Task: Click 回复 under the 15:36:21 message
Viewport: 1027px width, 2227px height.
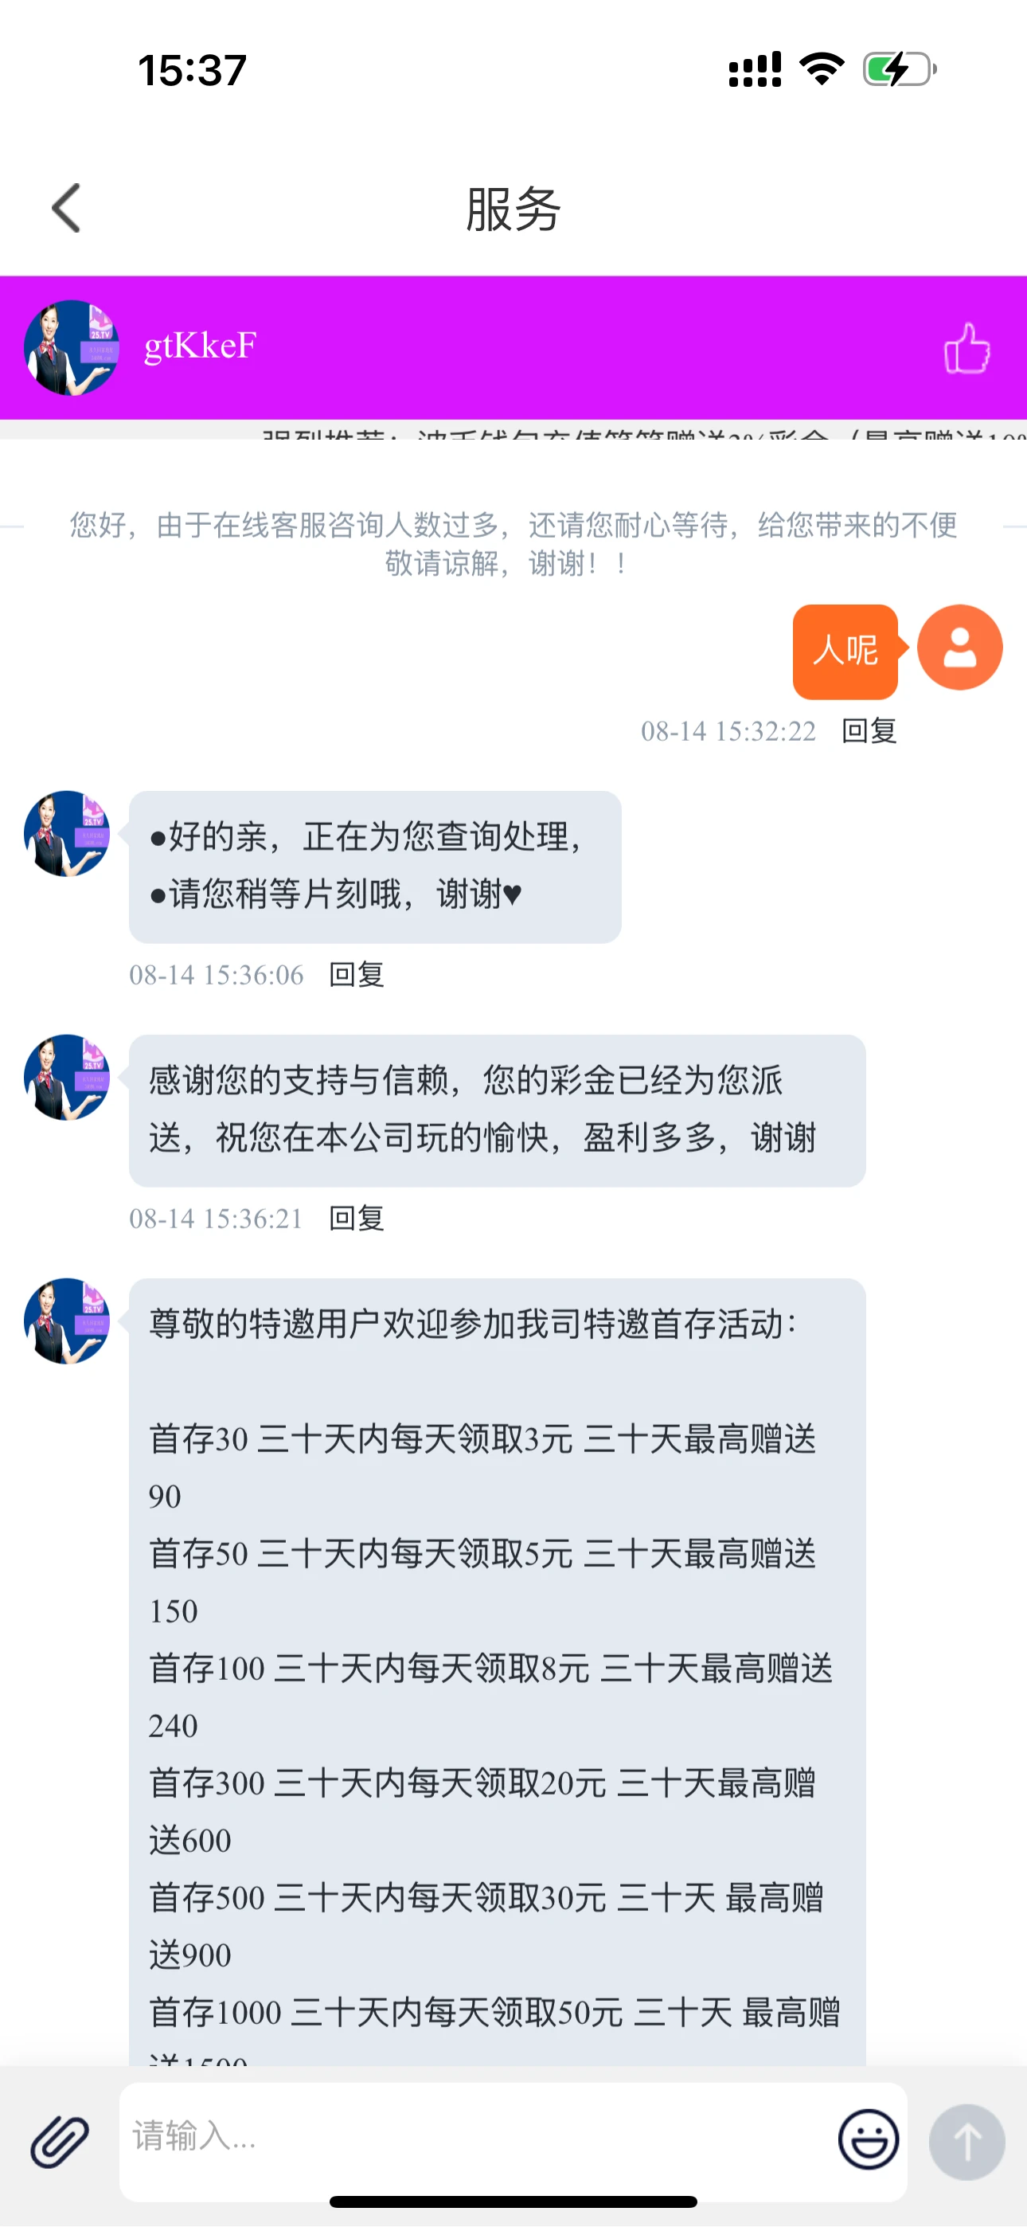Action: [356, 1219]
